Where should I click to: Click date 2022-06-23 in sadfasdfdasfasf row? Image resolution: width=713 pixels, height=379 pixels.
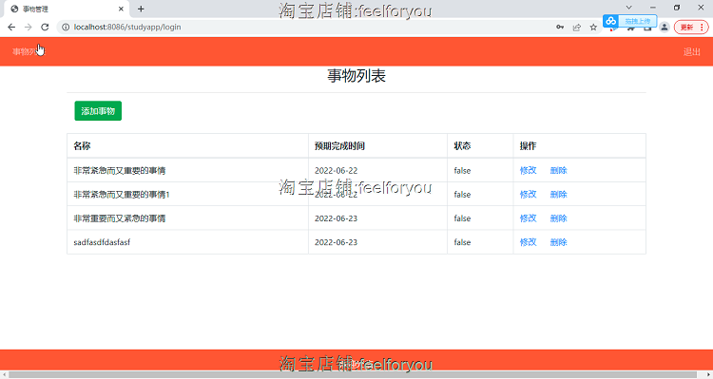(336, 242)
